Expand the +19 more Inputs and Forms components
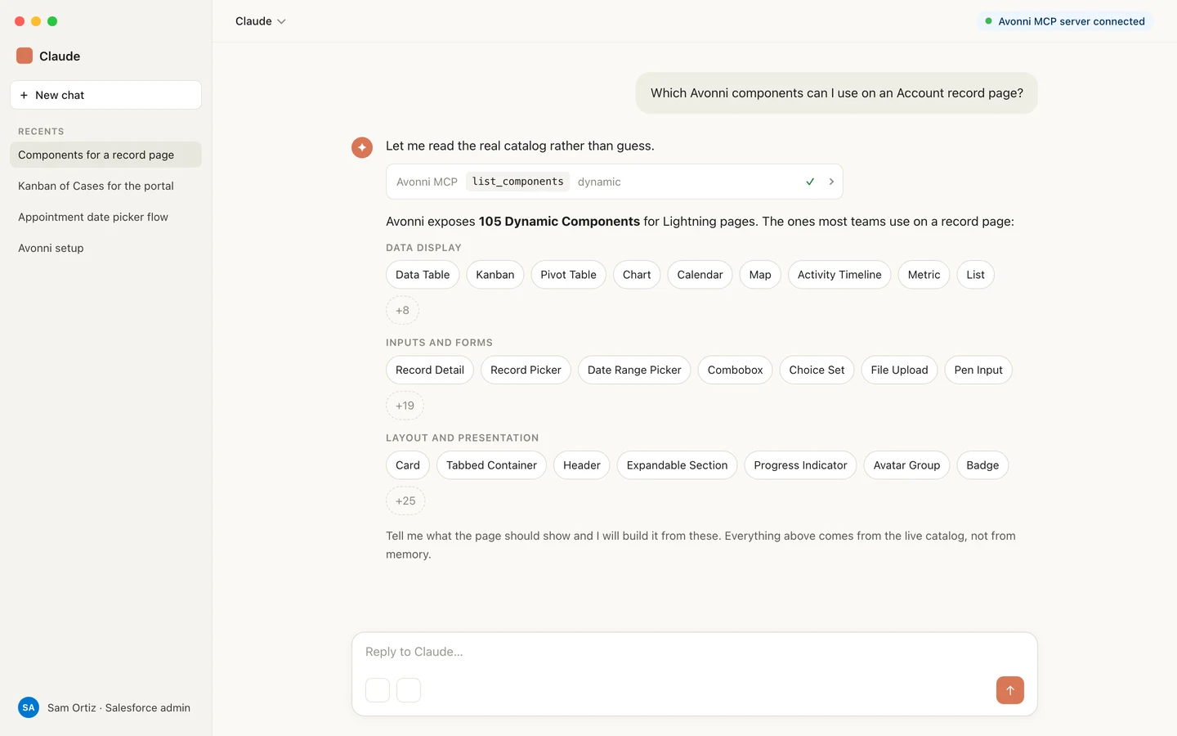The height and width of the screenshot is (736, 1177). [x=405, y=406]
